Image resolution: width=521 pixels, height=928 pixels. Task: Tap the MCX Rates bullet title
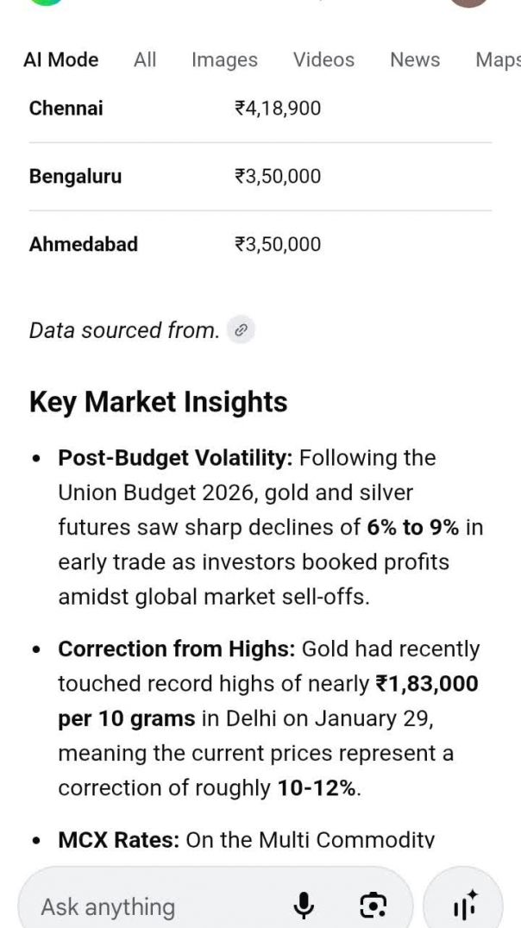tap(118, 839)
